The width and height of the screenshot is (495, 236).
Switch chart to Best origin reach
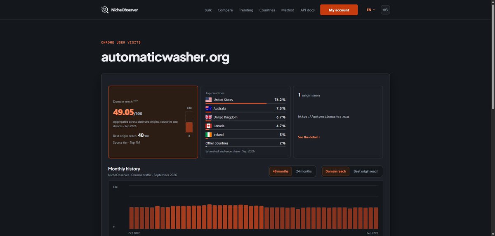click(x=366, y=171)
